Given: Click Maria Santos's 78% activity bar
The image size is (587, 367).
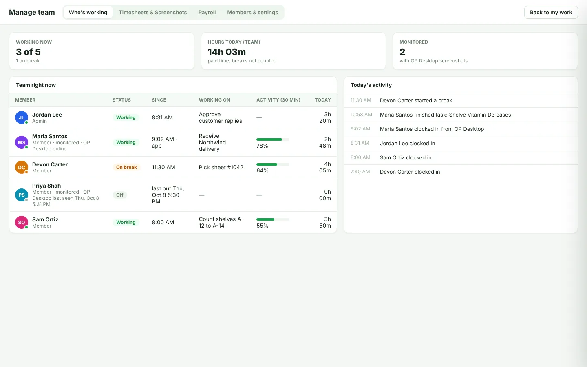Looking at the screenshot, I should pyautogui.click(x=273, y=139).
